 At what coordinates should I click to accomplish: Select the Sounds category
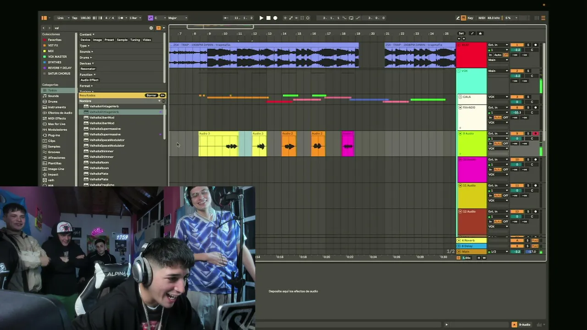point(53,96)
